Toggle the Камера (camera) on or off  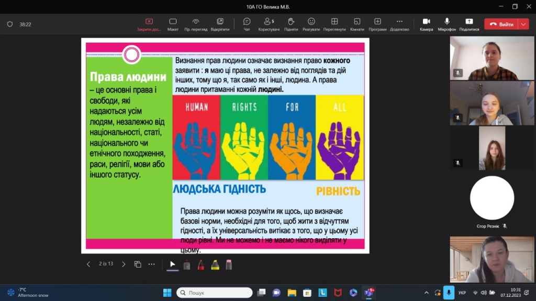(x=426, y=24)
